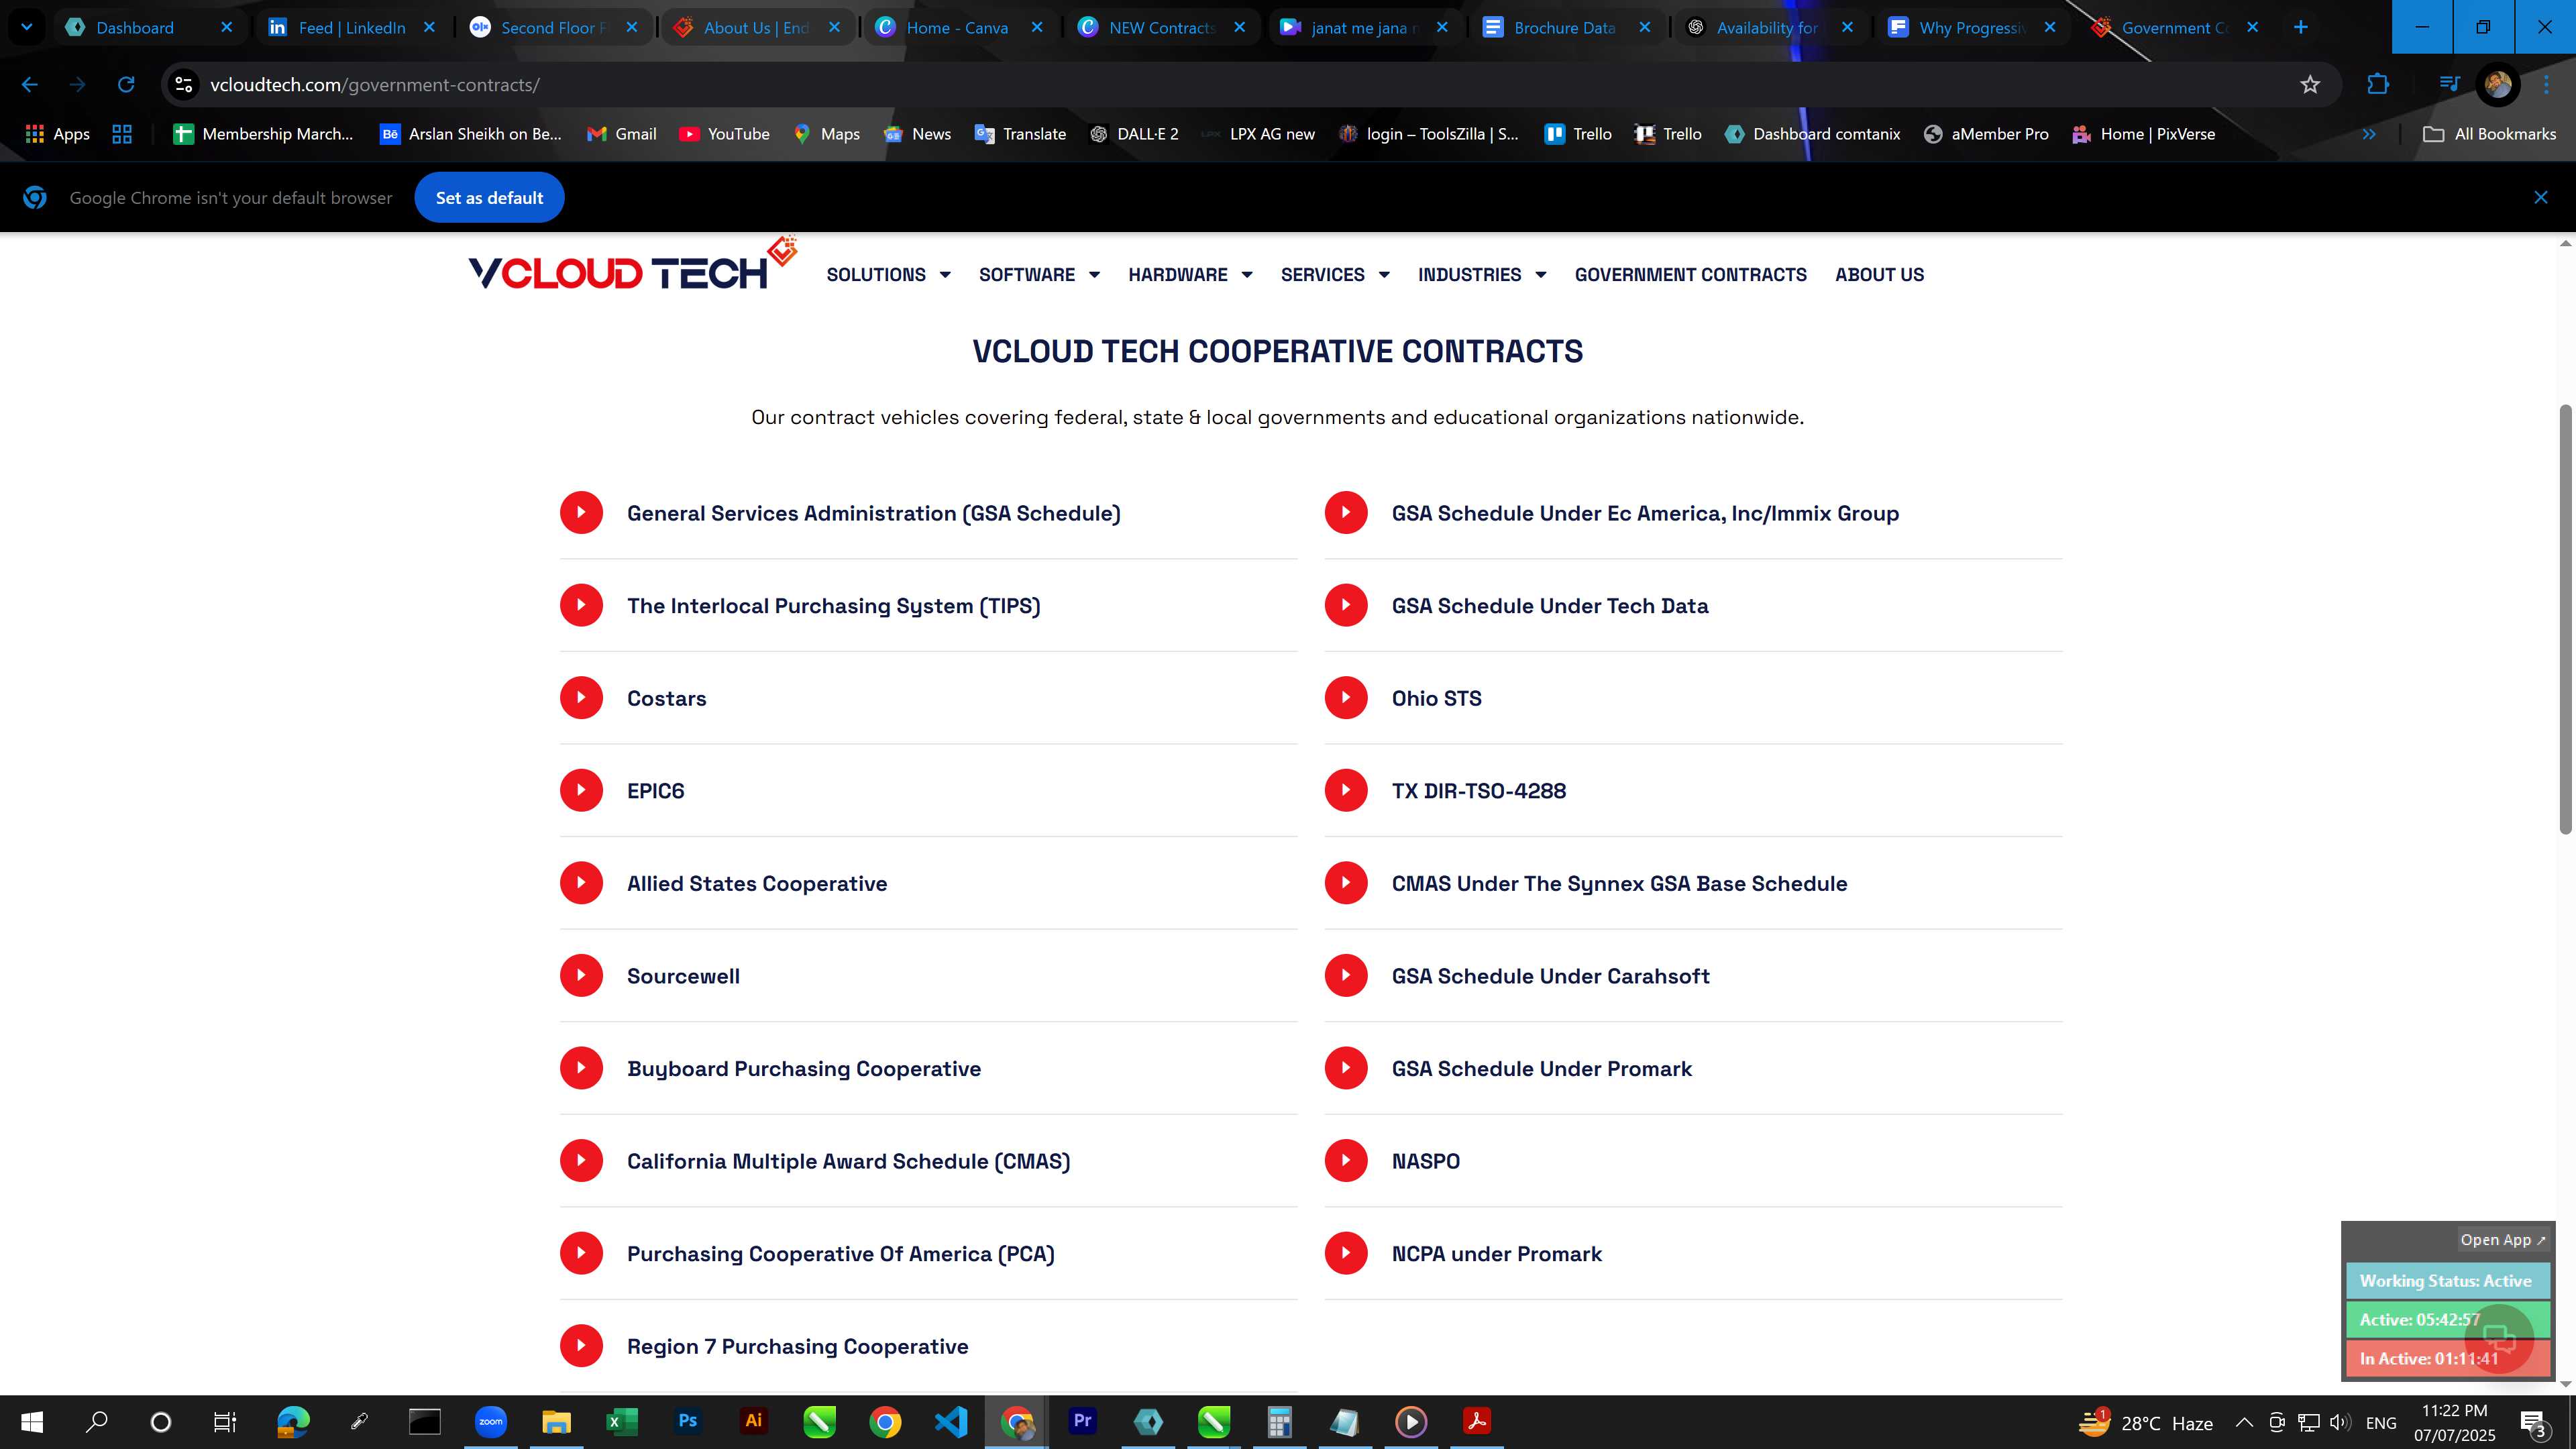The height and width of the screenshot is (1449, 2576).
Task: Open the Gmail bookmark
Action: pos(622,134)
